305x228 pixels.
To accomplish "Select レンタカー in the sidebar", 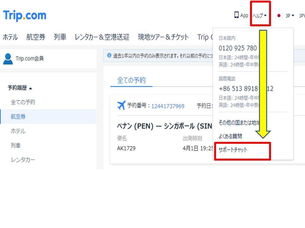I will [x=23, y=160].
